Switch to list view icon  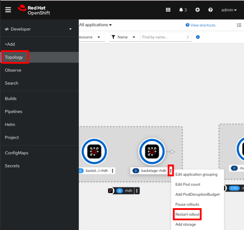pos(239,25)
